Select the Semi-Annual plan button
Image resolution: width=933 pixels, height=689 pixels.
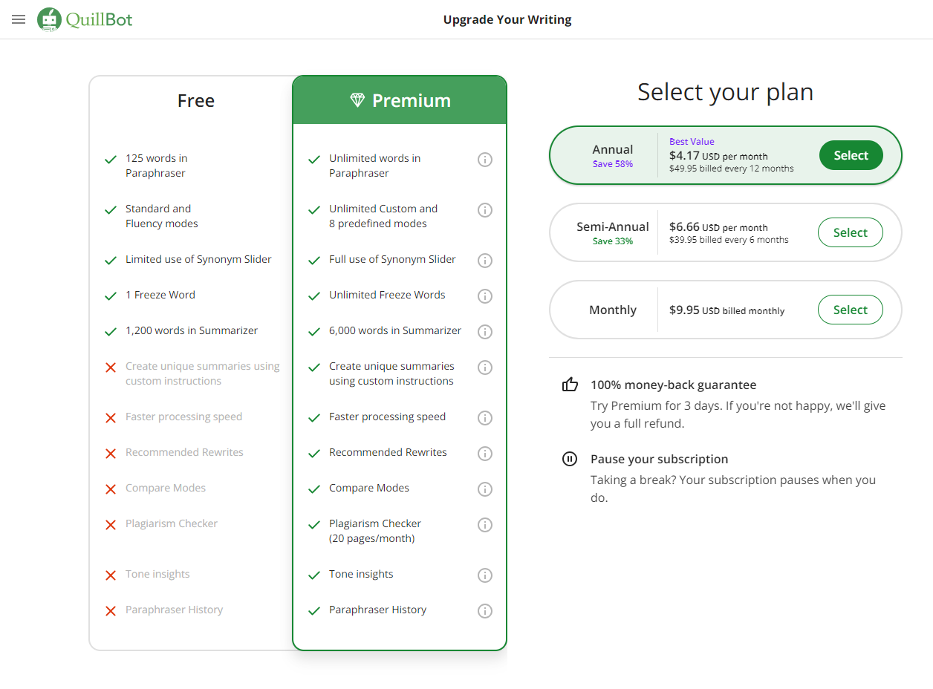(851, 232)
